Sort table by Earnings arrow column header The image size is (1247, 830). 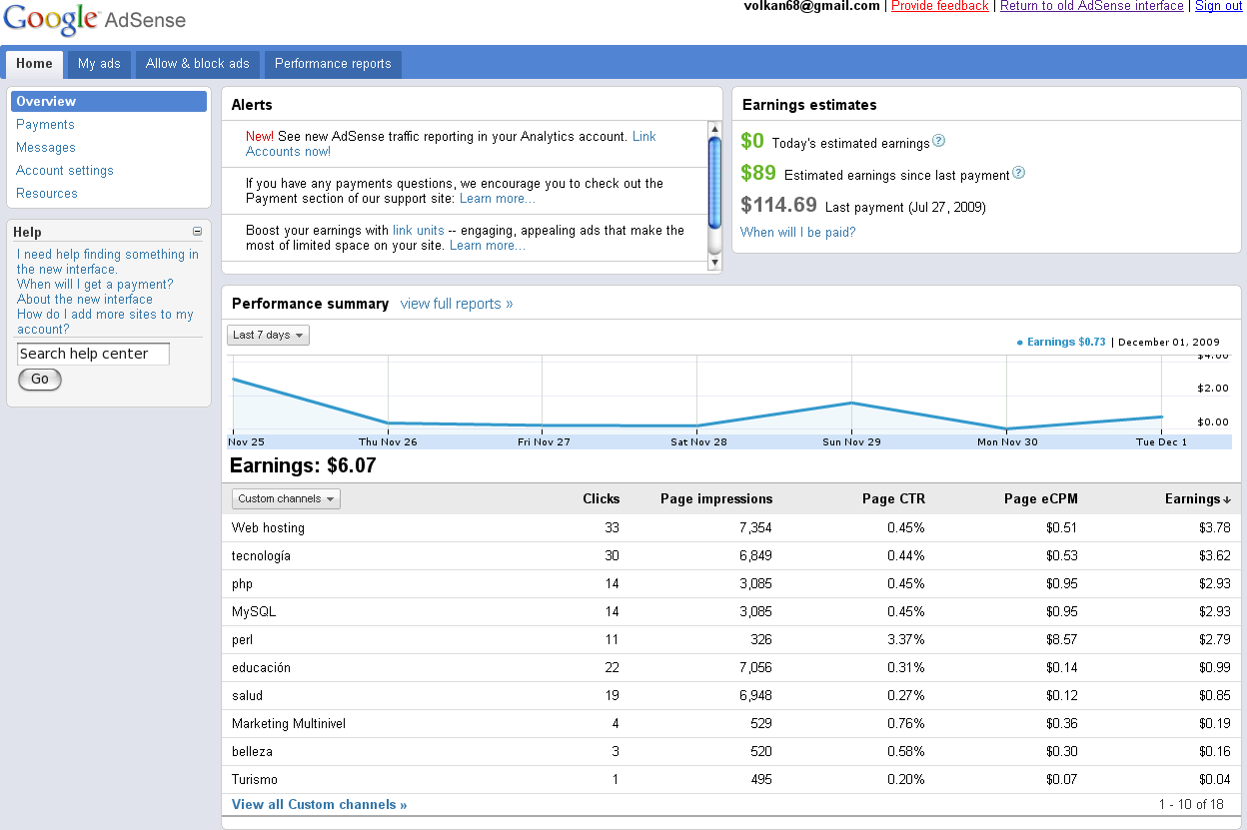(1197, 498)
